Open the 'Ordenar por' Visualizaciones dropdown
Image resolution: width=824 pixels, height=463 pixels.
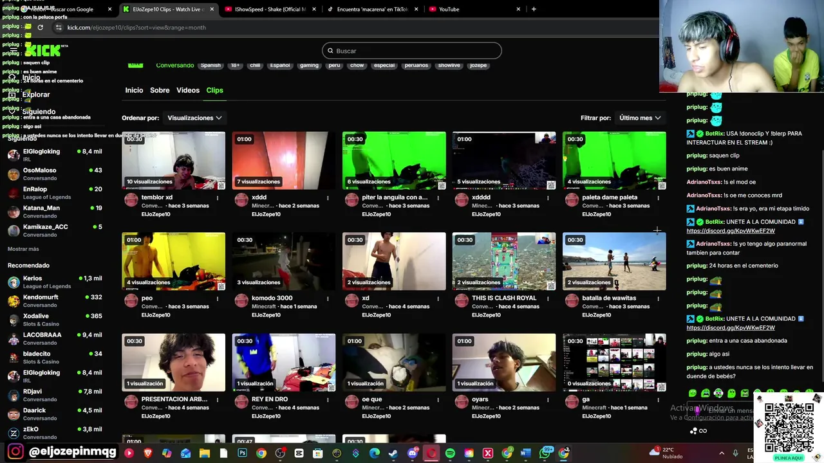coord(194,118)
